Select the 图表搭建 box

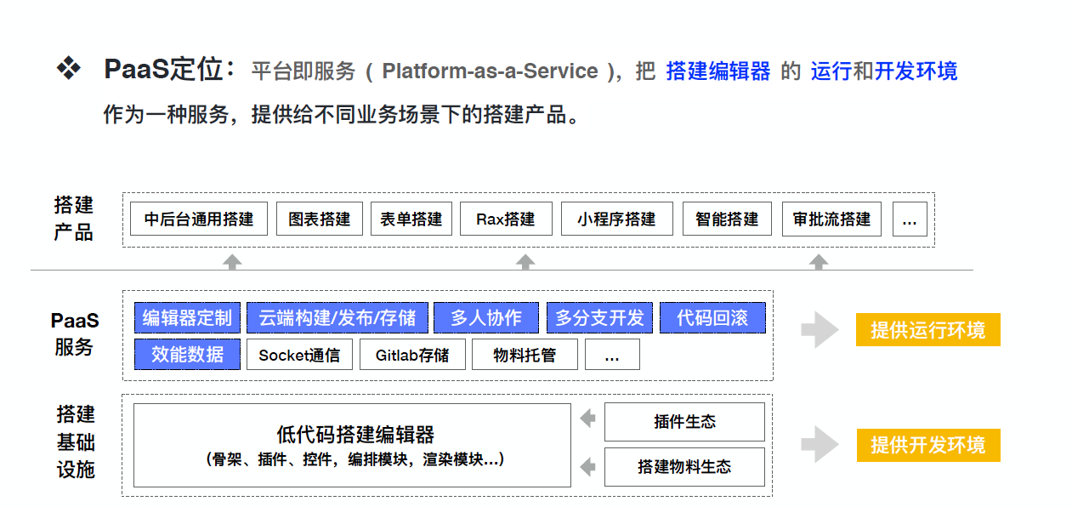320,219
